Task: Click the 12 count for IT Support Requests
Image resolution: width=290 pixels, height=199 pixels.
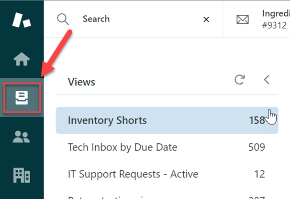Action: [260, 174]
